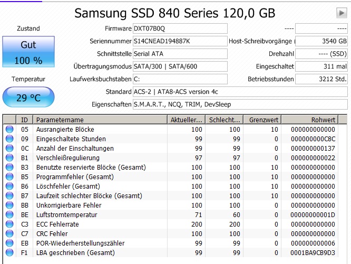Click the raw value 000000000137

(x=313, y=148)
